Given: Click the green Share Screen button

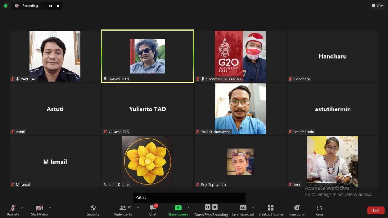Looking at the screenshot, I should pos(178,210).
